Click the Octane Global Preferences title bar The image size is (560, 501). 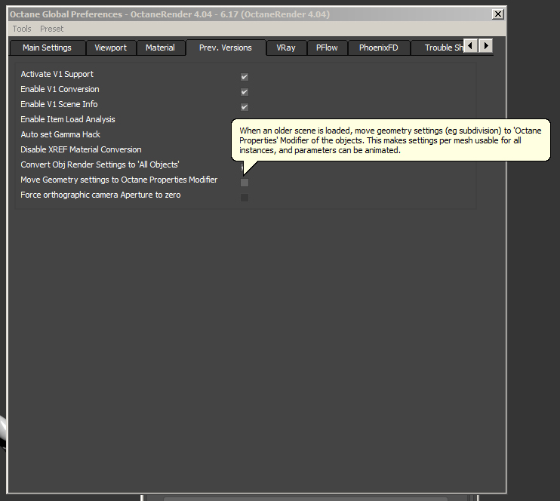[250, 14]
